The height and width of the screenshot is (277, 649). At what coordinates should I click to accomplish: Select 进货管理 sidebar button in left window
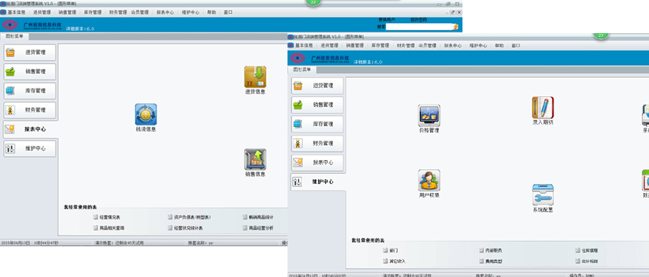[x=30, y=52]
